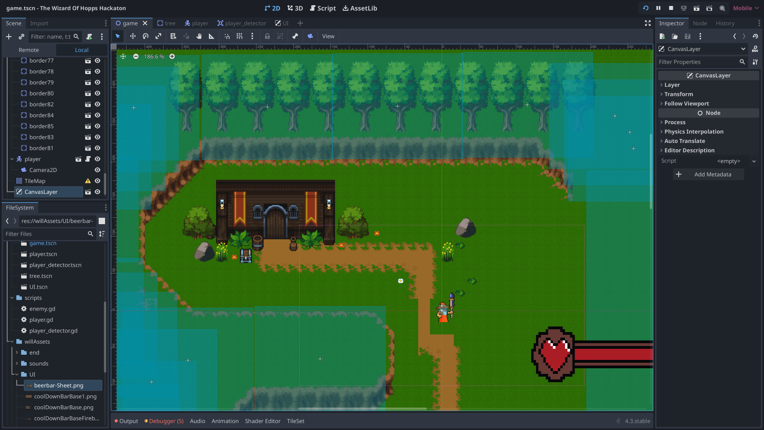764x430 pixels.
Task: Toggle visibility of Camera2D node
Action: (97, 170)
